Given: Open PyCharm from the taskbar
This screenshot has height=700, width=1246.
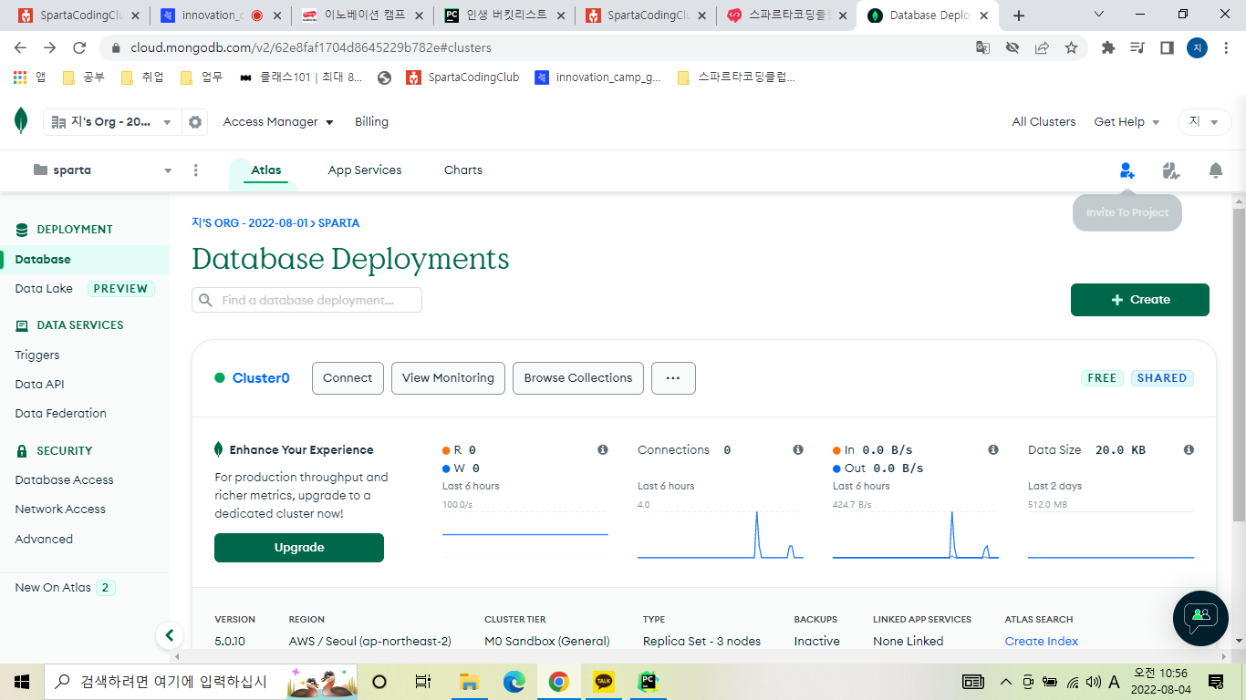Looking at the screenshot, I should tap(649, 681).
